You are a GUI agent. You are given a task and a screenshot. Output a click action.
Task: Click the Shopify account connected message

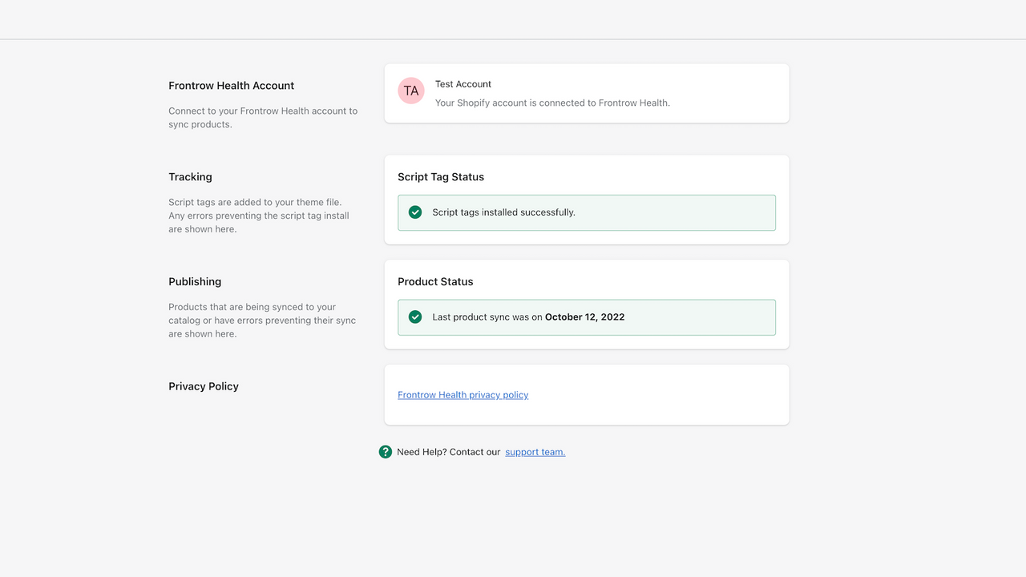point(552,103)
